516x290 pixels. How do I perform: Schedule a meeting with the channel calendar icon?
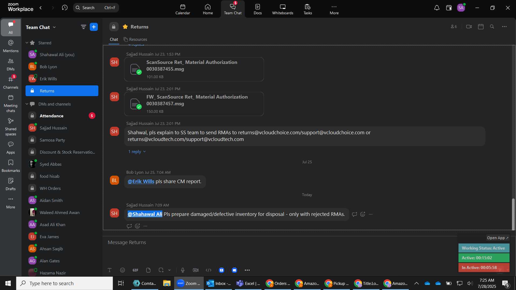click(x=481, y=27)
